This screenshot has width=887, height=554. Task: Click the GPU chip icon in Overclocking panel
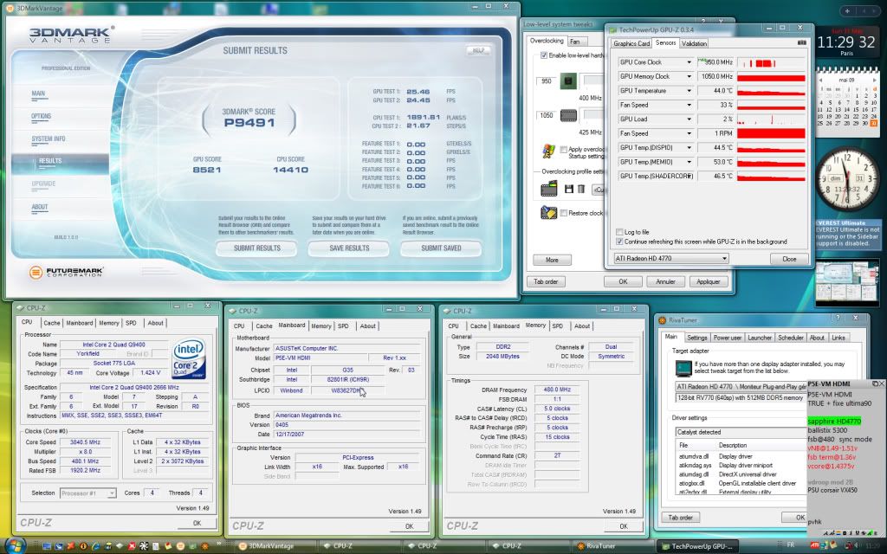point(567,81)
